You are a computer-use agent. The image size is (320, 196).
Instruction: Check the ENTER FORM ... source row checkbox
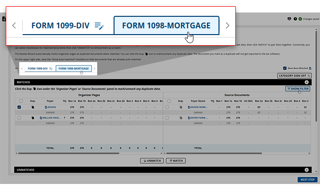167,118
